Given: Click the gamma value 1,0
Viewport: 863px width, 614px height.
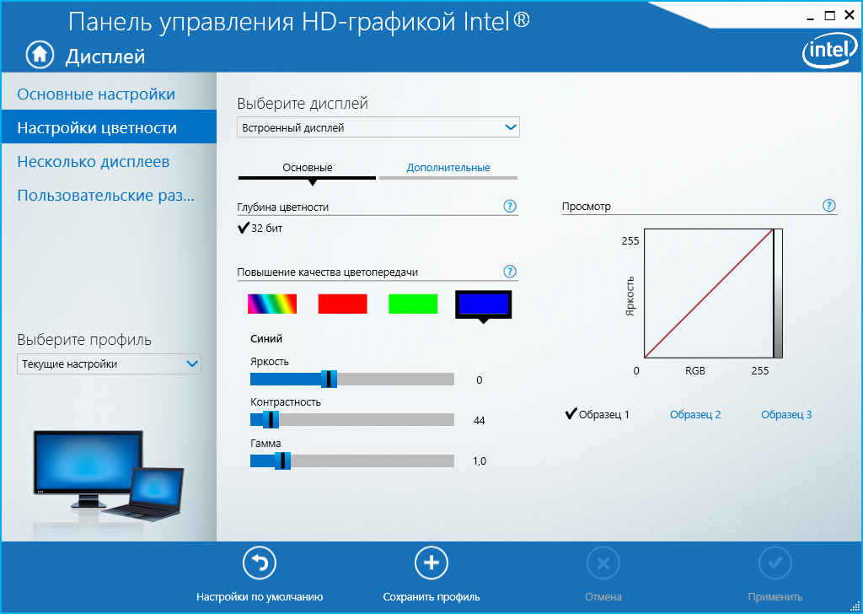Looking at the screenshot, I should (480, 461).
